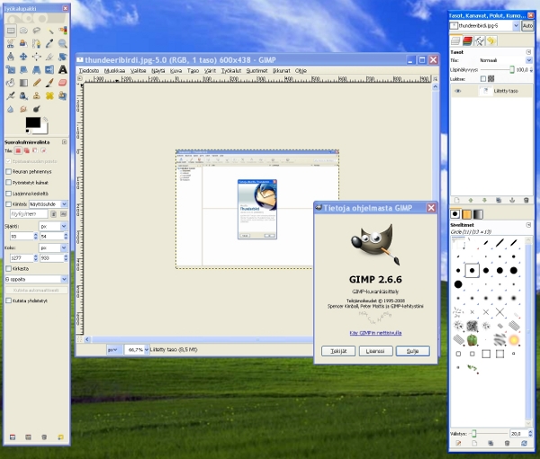This screenshot has height=459, width=540.
Task: Select the Rectangle Select tool
Action: 11,31
